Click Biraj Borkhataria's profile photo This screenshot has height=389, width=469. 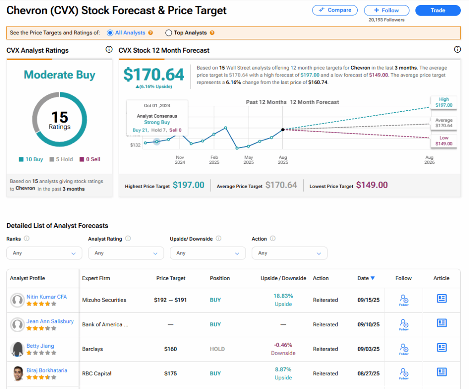17,374
